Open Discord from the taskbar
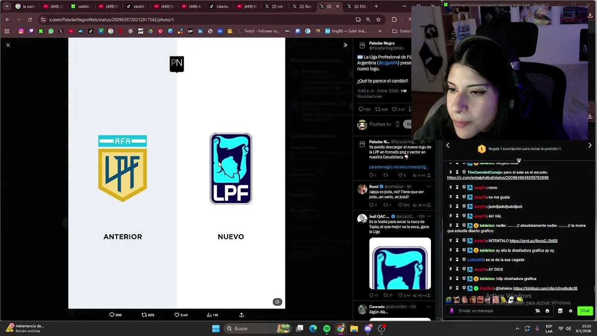Image resolution: width=597 pixels, height=336 pixels. (x=368, y=329)
